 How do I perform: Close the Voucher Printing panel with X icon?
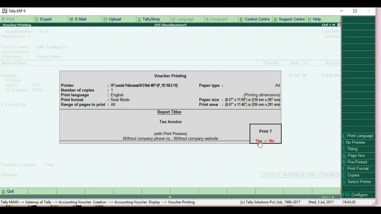tap(339, 25)
